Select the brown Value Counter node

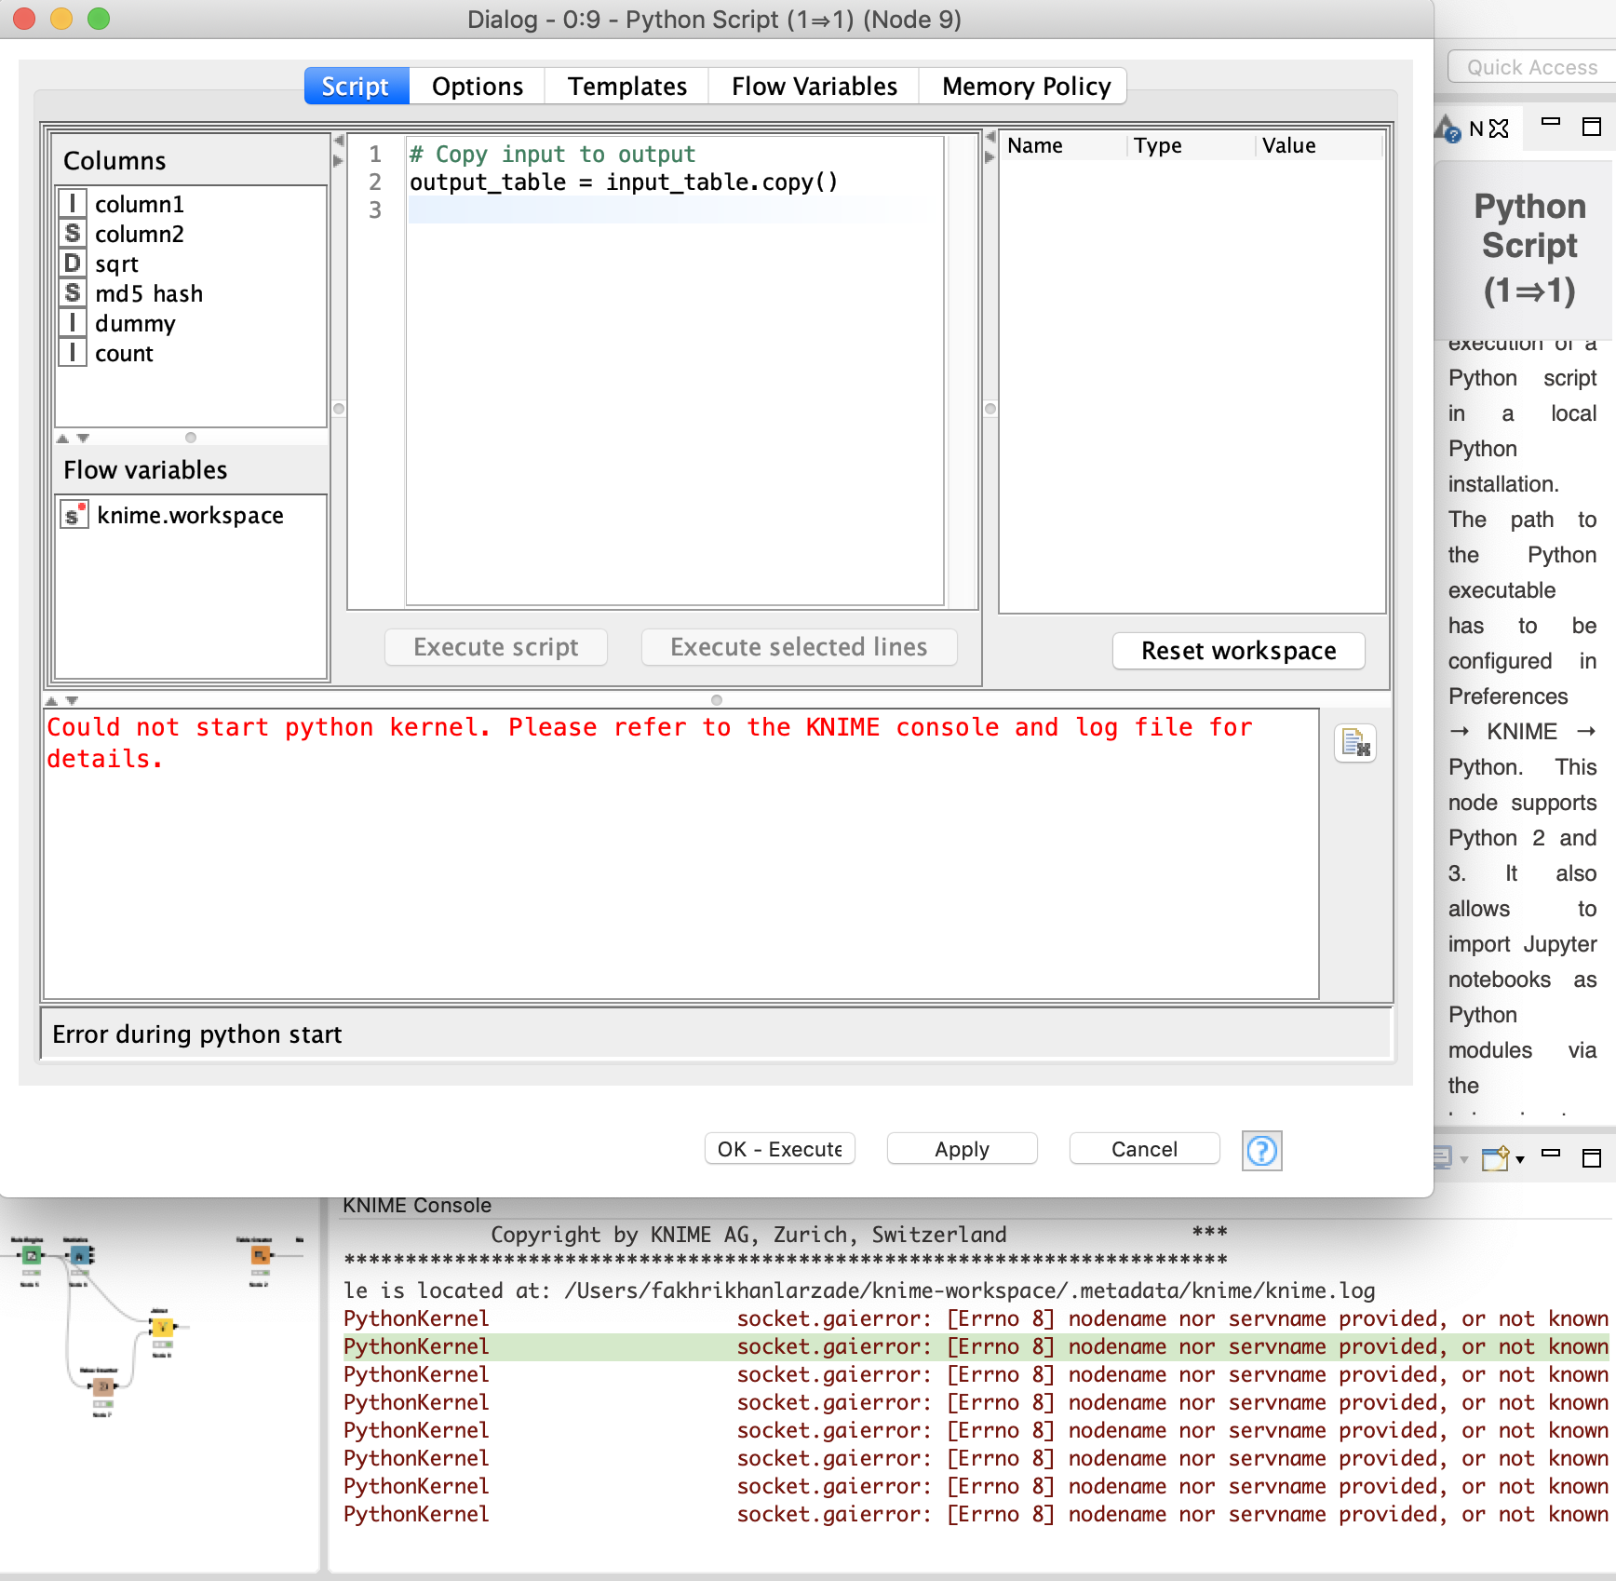[x=102, y=1386]
